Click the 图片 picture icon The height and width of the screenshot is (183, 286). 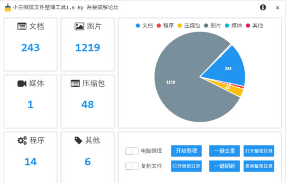coord(79,26)
